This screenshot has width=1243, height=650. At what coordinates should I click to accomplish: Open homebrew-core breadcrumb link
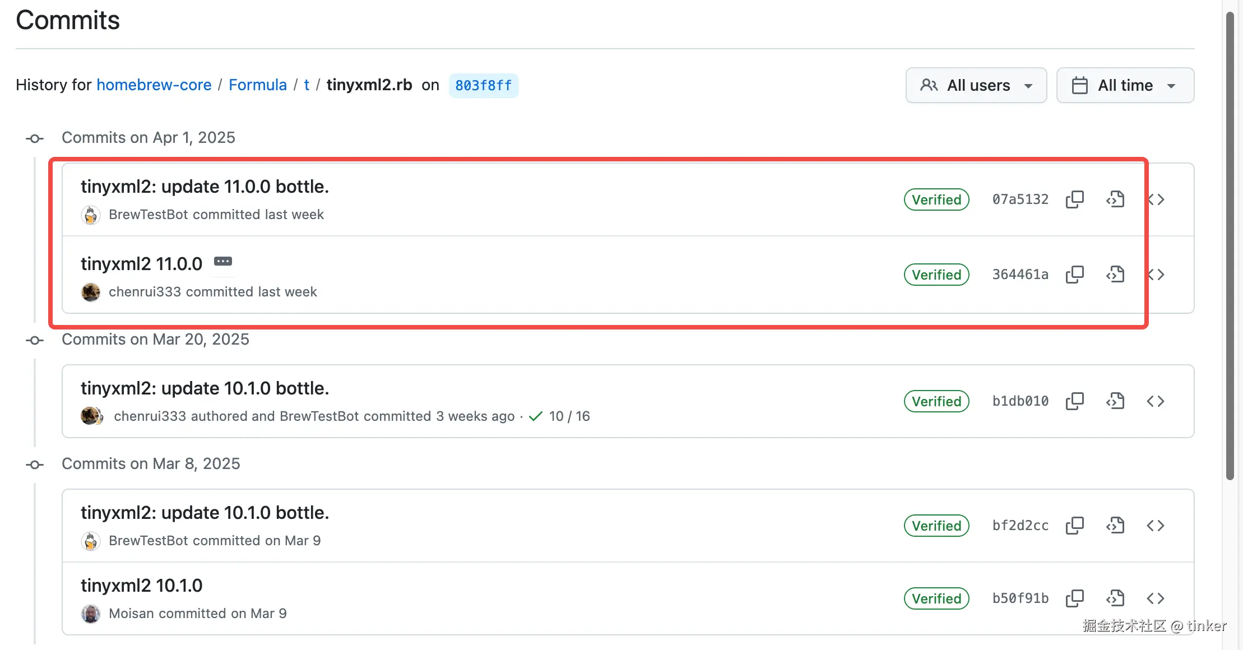154,85
